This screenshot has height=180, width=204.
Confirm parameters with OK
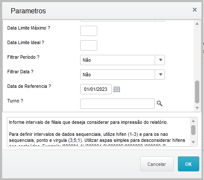point(189,164)
